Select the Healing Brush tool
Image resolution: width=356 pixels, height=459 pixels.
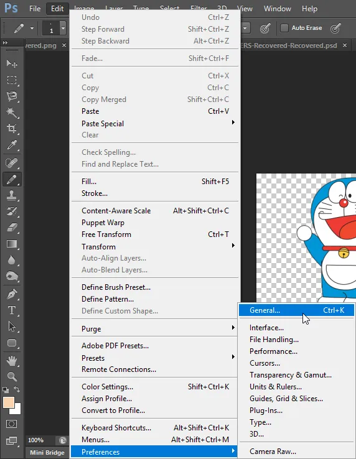tap(12, 163)
